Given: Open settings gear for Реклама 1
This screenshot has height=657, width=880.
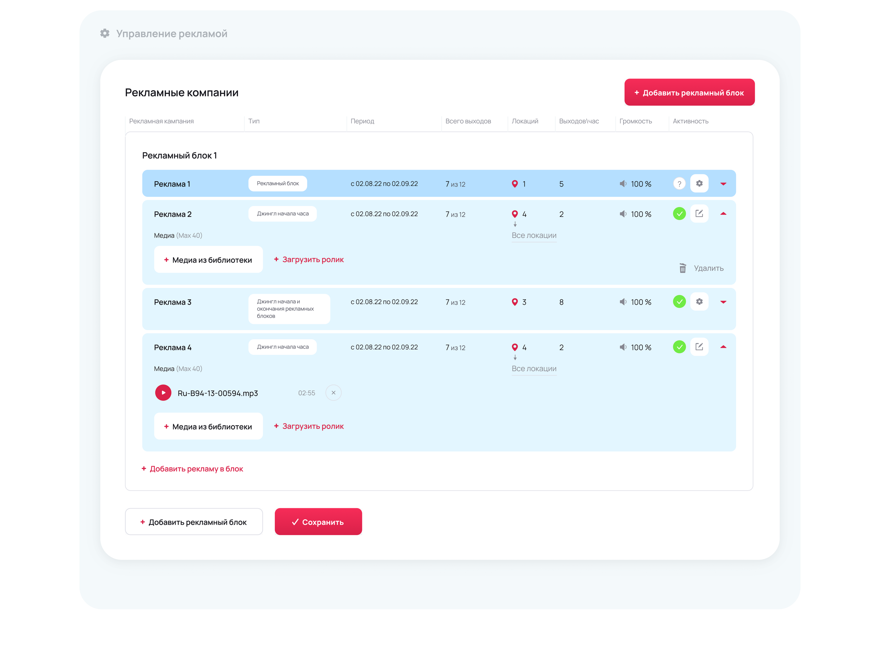Looking at the screenshot, I should coord(699,183).
